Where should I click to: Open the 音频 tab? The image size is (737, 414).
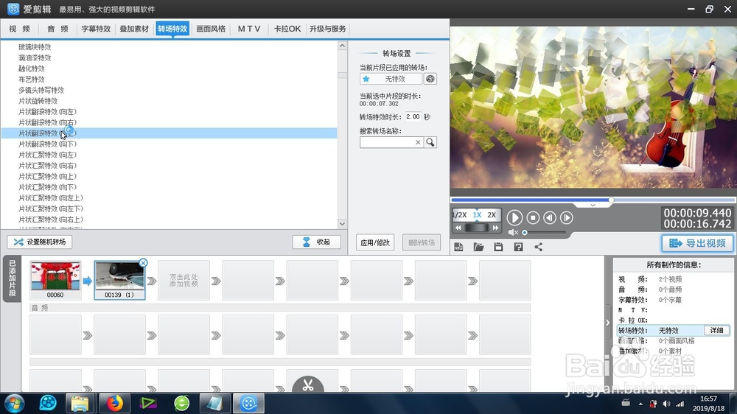[57, 29]
